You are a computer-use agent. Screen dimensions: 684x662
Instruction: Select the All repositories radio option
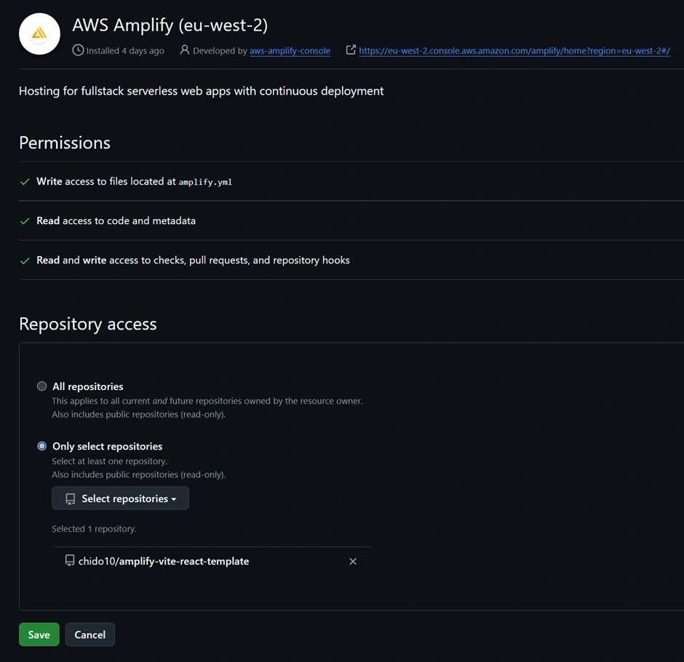pos(42,386)
